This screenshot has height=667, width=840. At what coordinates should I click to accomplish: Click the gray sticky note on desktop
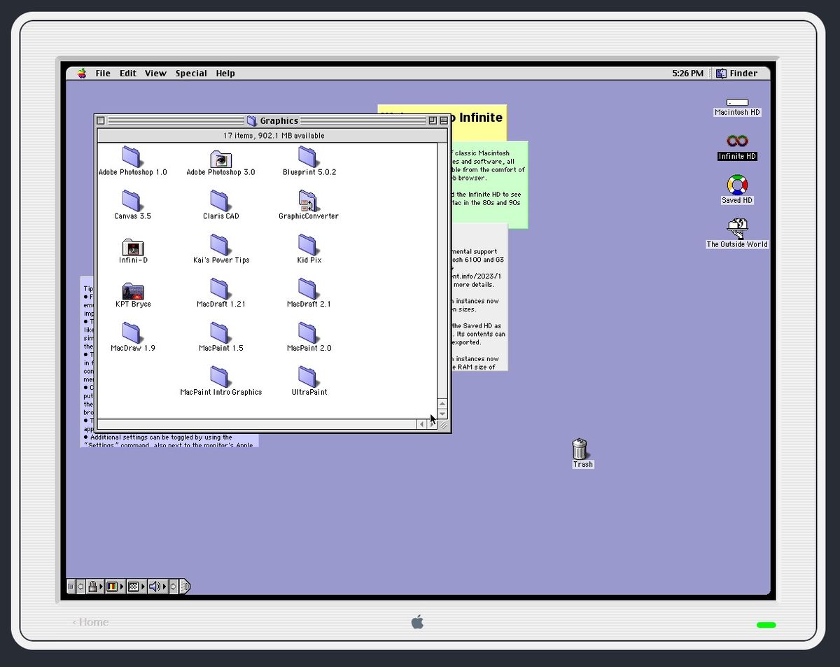[x=479, y=297]
